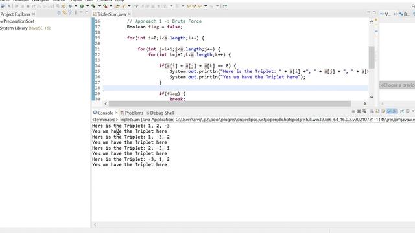This screenshot has width=415, height=233.
Task: Click the editor horizontal scroll left arrow
Action: (x=106, y=104)
